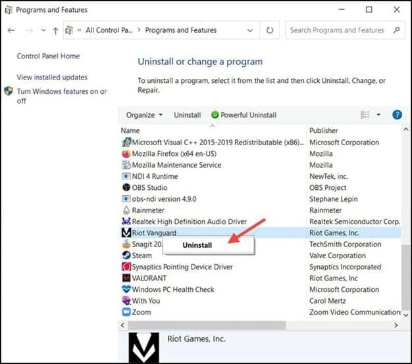Click the refresh button beside address bar
412x364 pixels.
(x=270, y=30)
